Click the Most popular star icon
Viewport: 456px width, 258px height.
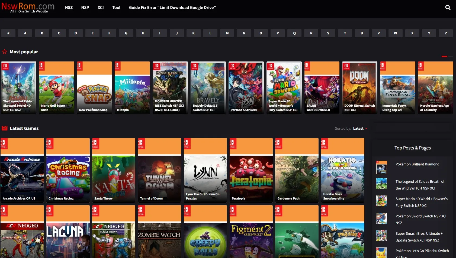coord(5,51)
